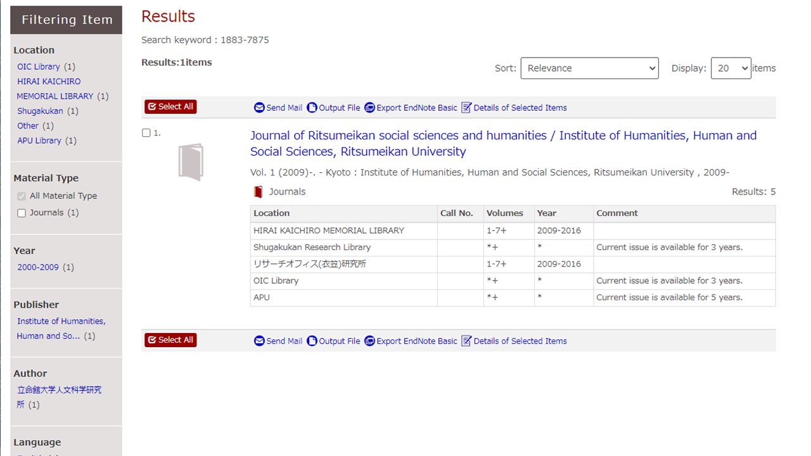The height and width of the screenshot is (456, 811).
Task: Click the top Output File icon
Action: [312, 108]
